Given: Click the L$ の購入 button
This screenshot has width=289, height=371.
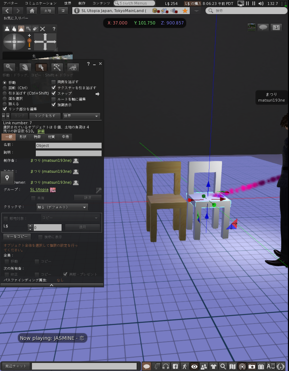Looking at the screenshot, I should pos(193,4).
